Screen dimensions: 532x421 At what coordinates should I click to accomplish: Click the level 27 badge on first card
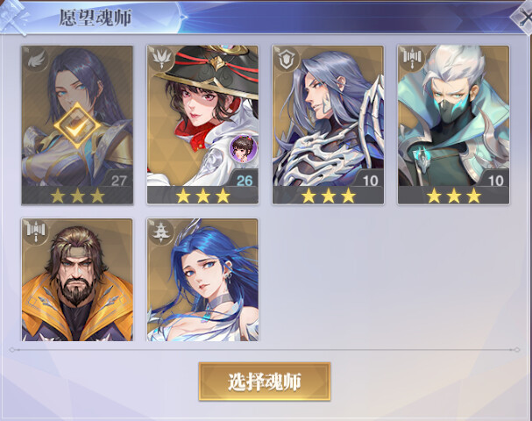click(118, 180)
